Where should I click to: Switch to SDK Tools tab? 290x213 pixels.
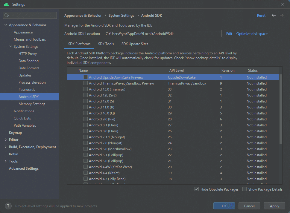tap(106, 44)
